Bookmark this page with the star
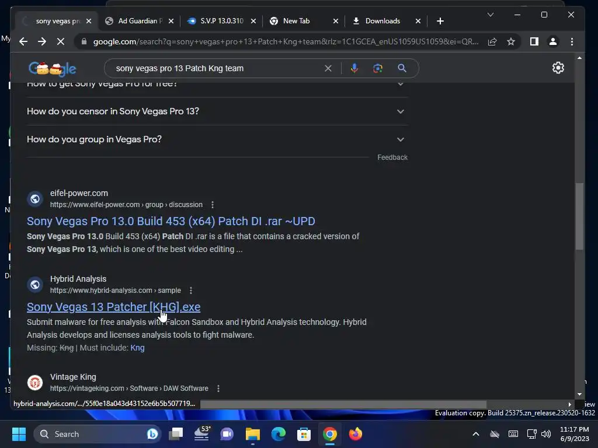The height and width of the screenshot is (448, 598). (511, 41)
